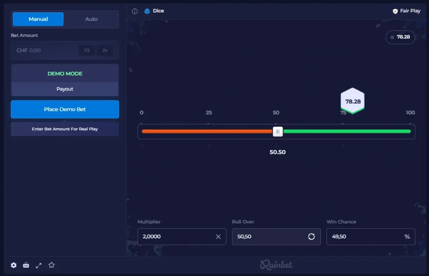The image size is (429, 276).
Task: Halve bet with 1/2 button
Action: 87,50
